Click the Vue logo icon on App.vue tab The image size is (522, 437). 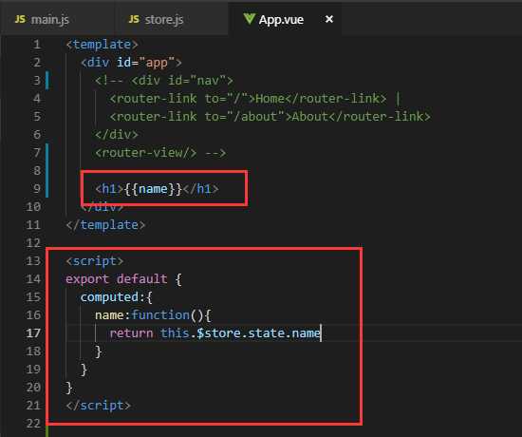click(x=250, y=19)
